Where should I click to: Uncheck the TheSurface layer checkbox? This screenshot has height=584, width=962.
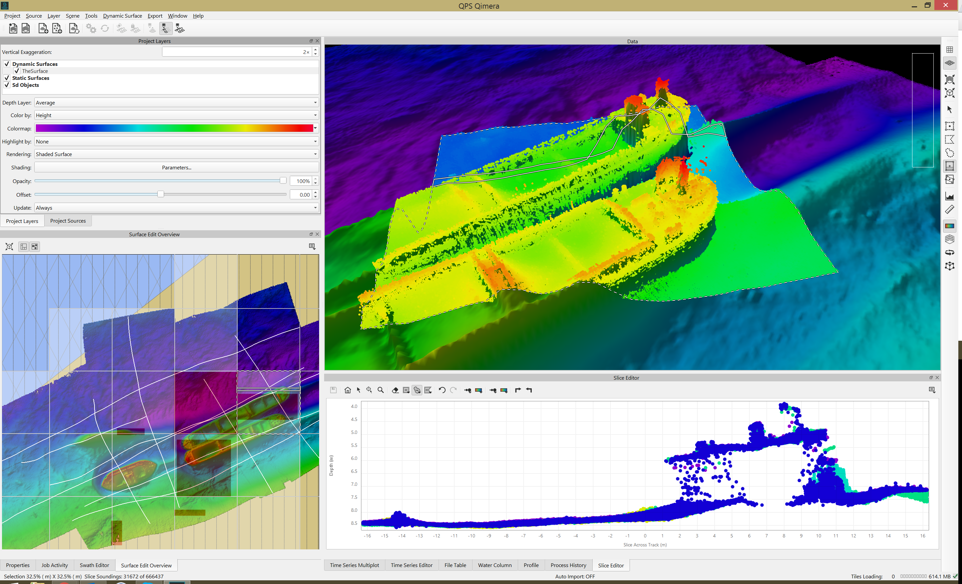tap(17, 71)
